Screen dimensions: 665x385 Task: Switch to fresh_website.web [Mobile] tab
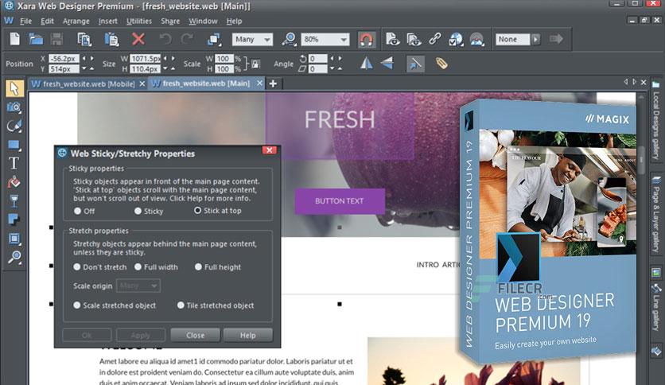tap(87, 84)
